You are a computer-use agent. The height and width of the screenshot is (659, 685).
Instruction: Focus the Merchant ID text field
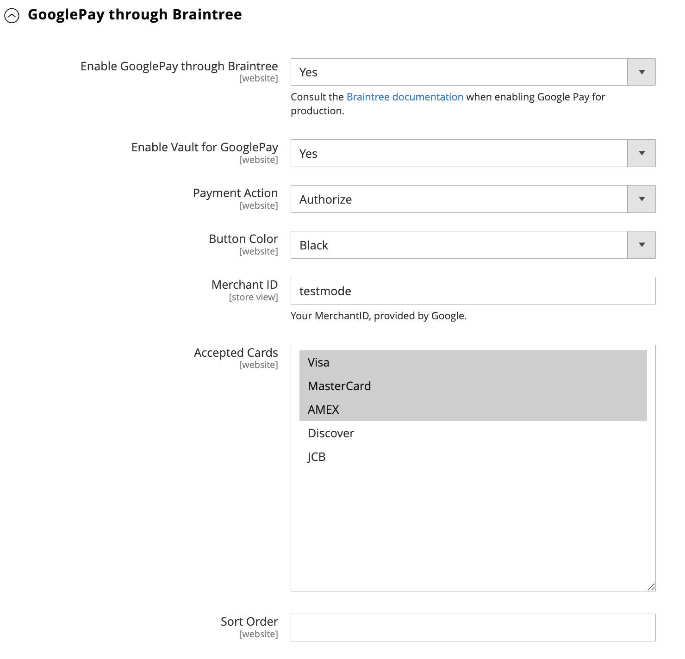coord(473,291)
